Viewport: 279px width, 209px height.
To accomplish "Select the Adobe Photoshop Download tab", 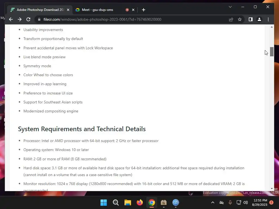I will (x=40, y=10).
